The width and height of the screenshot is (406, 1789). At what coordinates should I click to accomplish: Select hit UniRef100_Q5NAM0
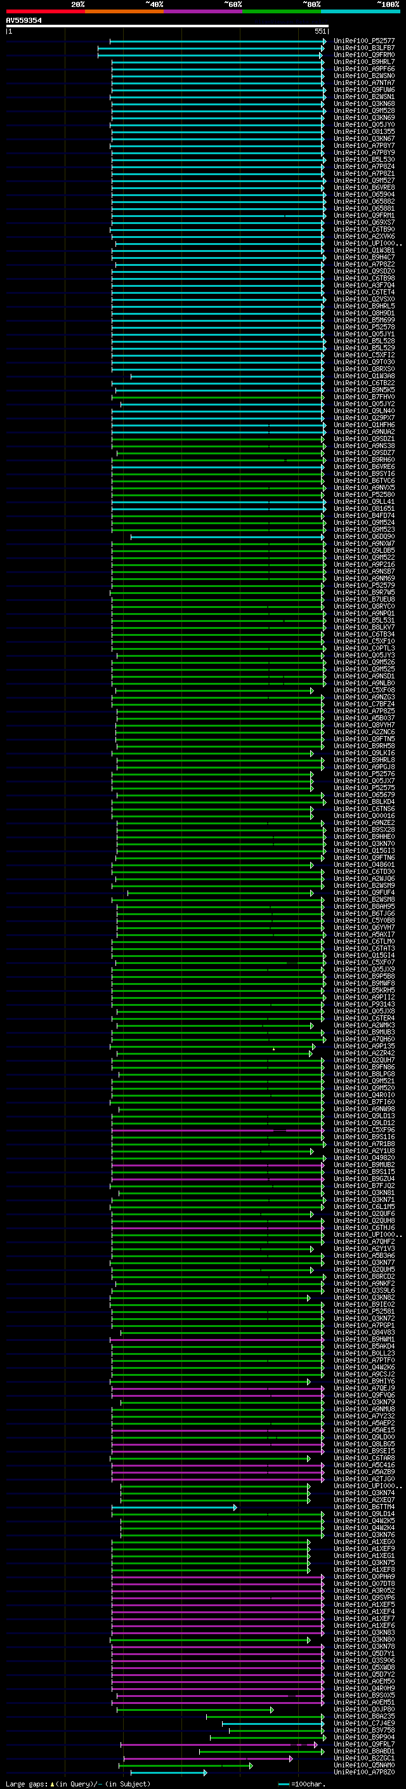click(364, 1765)
